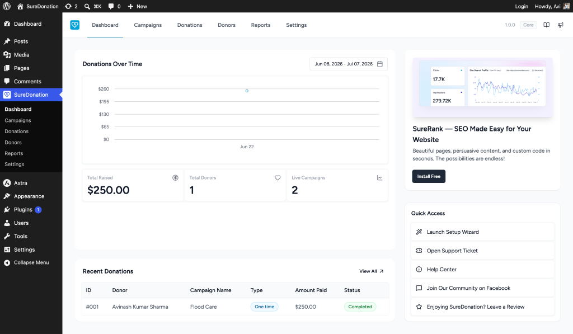
Task: Open the What's New megaphone icon
Action: (560, 25)
